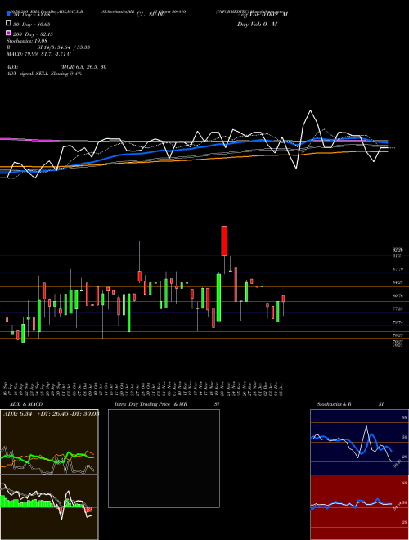Select the 'CL: 80.00' closing price text
This screenshot has height=540, width=409.
coord(151,15)
